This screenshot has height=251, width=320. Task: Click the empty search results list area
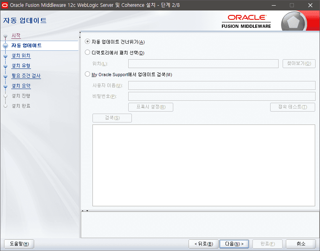click(204, 165)
